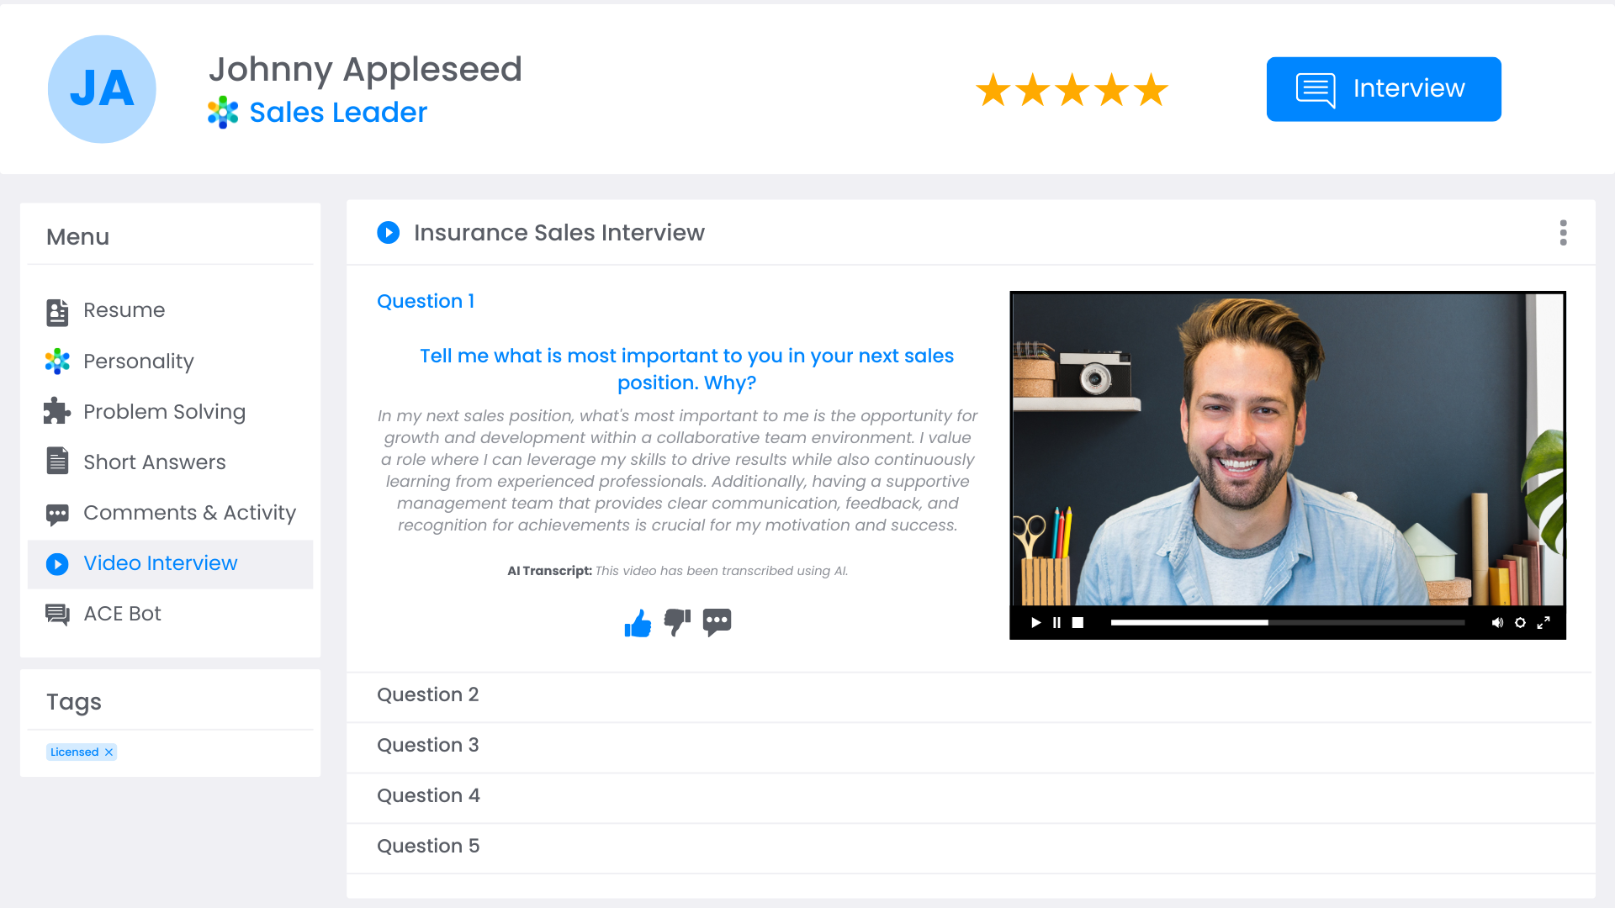Open the three-dot options menu

[x=1563, y=233]
